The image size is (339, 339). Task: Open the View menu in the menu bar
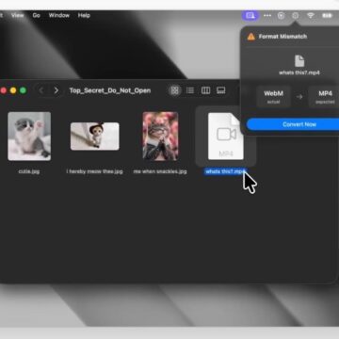18,15
